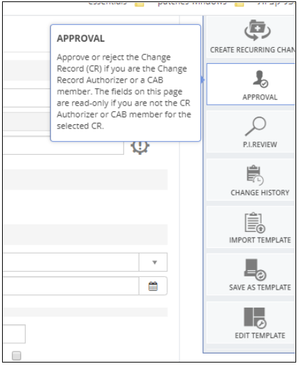This screenshot has width=301, height=366.
Task: Select the IMPORT TEMPLATE label text
Action: 260,240
